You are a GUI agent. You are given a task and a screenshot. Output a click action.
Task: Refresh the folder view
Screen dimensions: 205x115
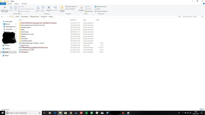(x=180, y=17)
